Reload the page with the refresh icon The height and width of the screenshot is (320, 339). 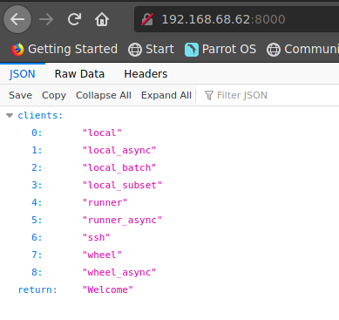click(74, 19)
